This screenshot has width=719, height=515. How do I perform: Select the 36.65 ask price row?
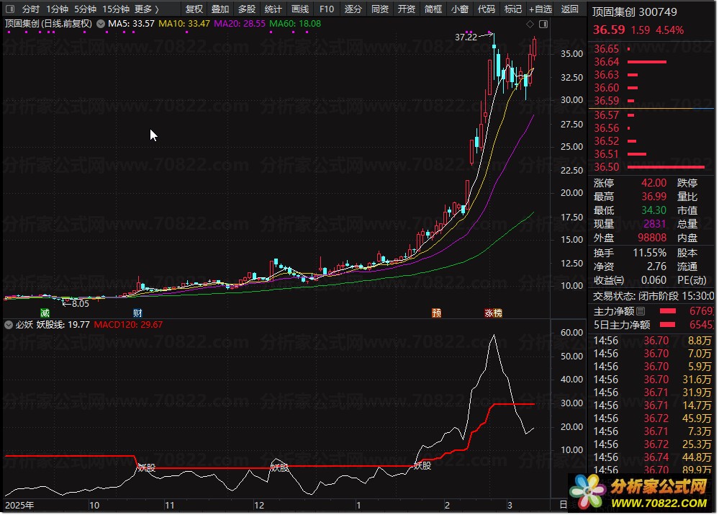651,49
